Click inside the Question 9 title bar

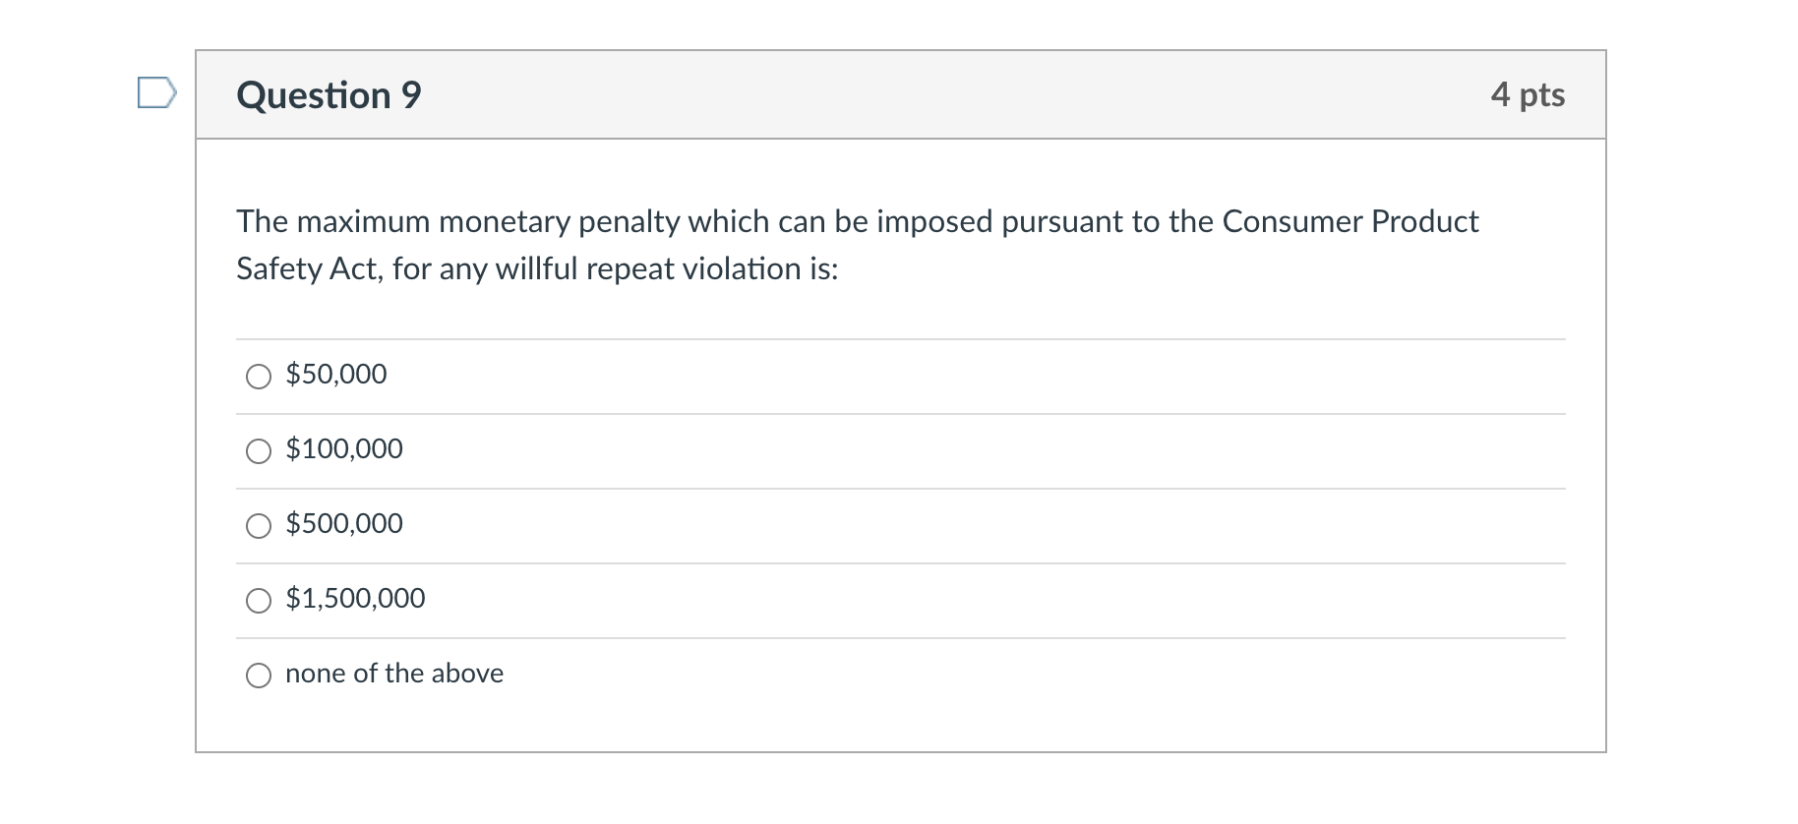[x=885, y=94]
